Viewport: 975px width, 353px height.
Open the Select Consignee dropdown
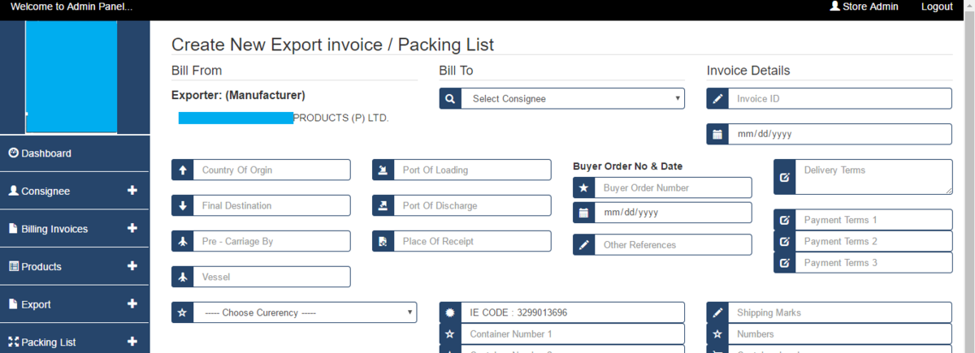573,99
